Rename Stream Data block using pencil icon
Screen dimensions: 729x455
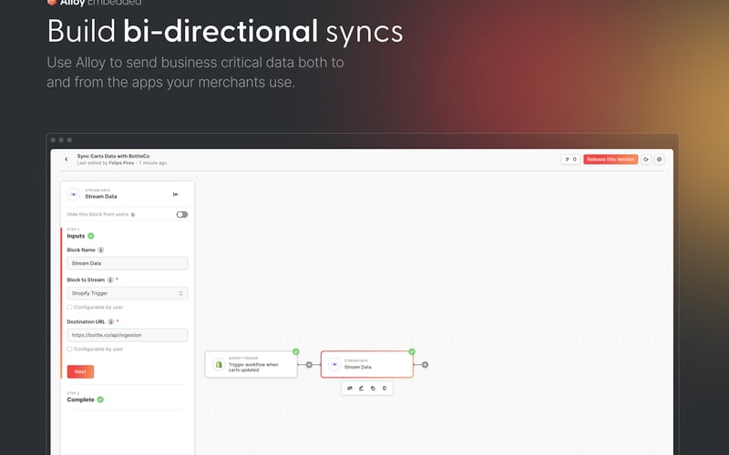click(x=361, y=389)
